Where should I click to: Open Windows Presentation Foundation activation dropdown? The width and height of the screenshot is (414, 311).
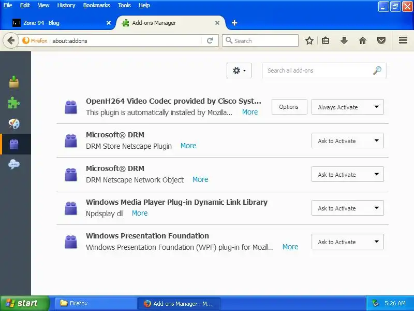tap(347, 242)
